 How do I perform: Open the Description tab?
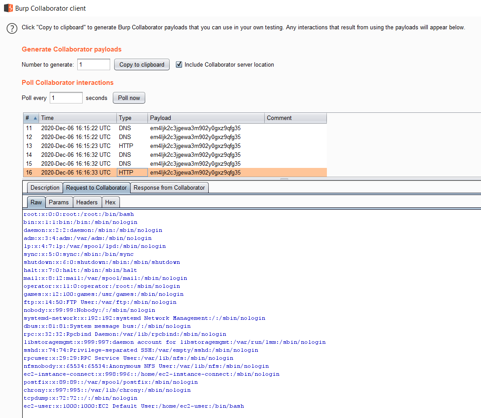point(45,187)
